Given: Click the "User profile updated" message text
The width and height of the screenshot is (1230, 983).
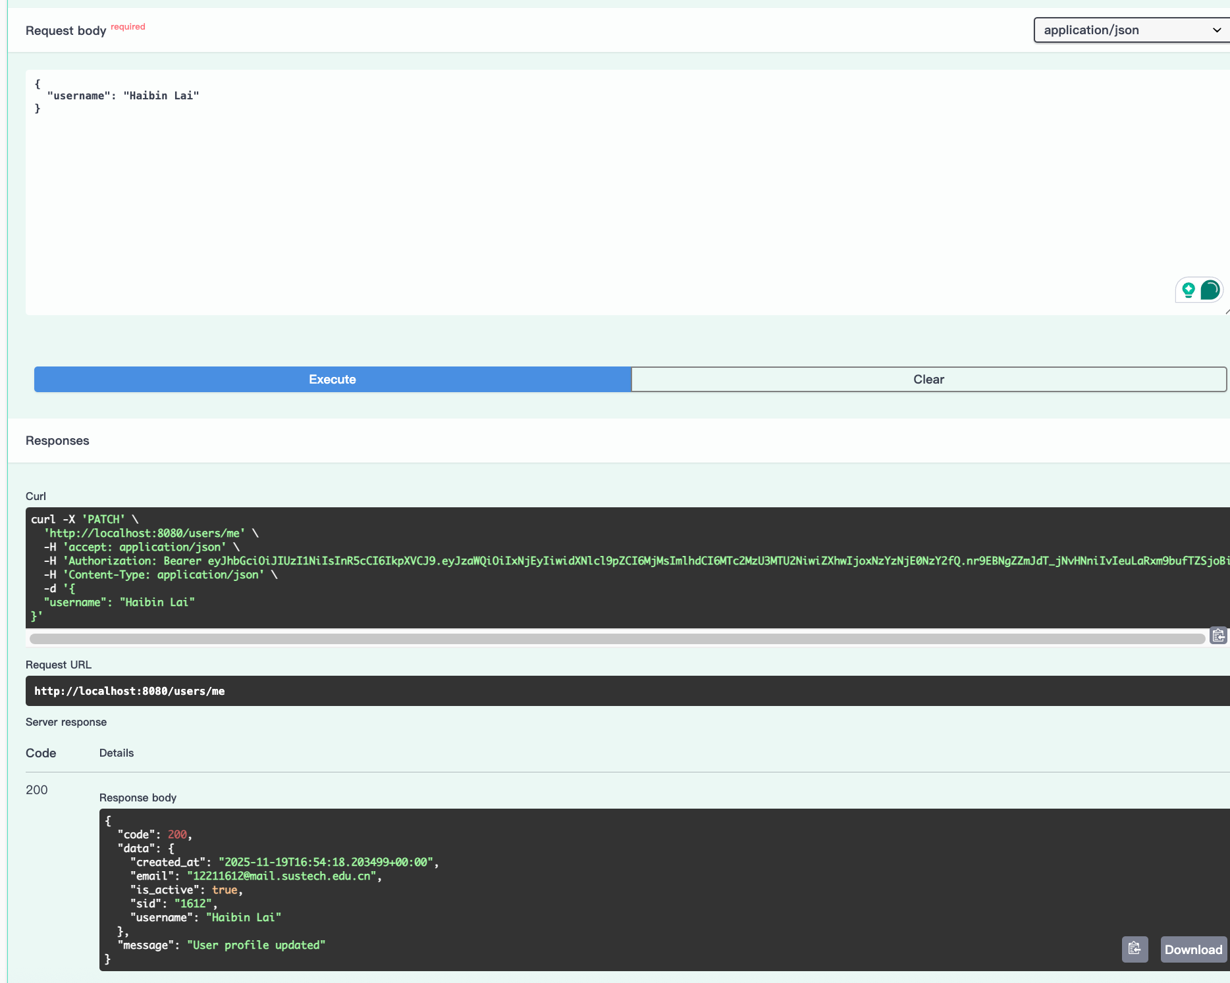Looking at the screenshot, I should (256, 945).
